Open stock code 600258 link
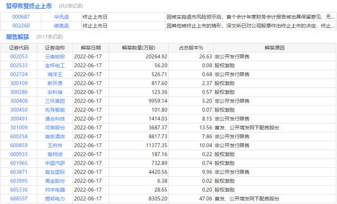Image resolution: width=337 pixels, height=204 pixels. click(x=19, y=136)
